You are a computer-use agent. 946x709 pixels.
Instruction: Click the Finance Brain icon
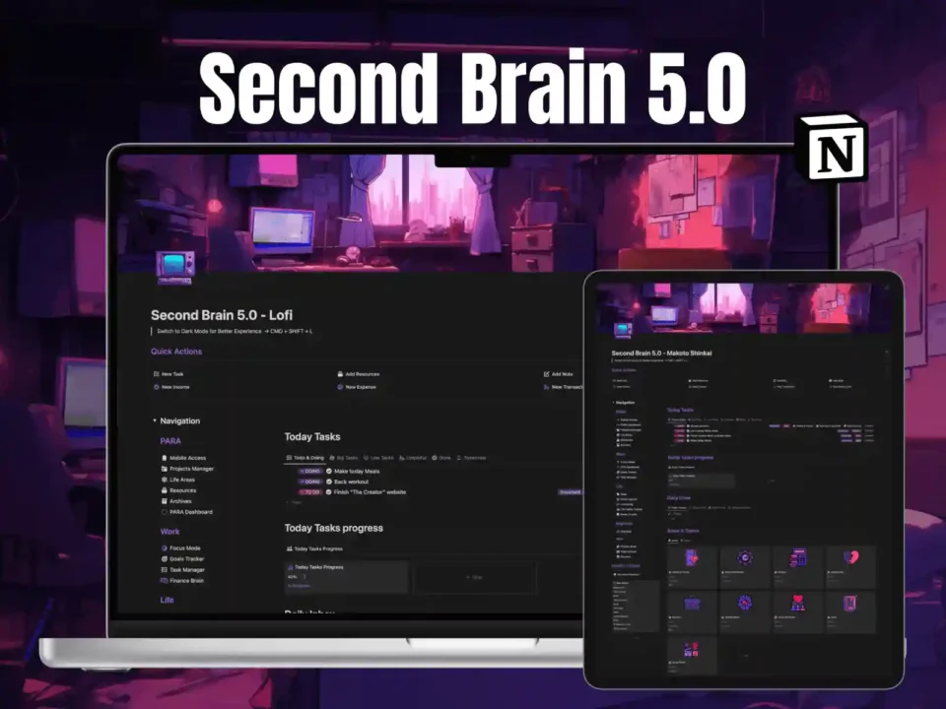[x=164, y=580]
